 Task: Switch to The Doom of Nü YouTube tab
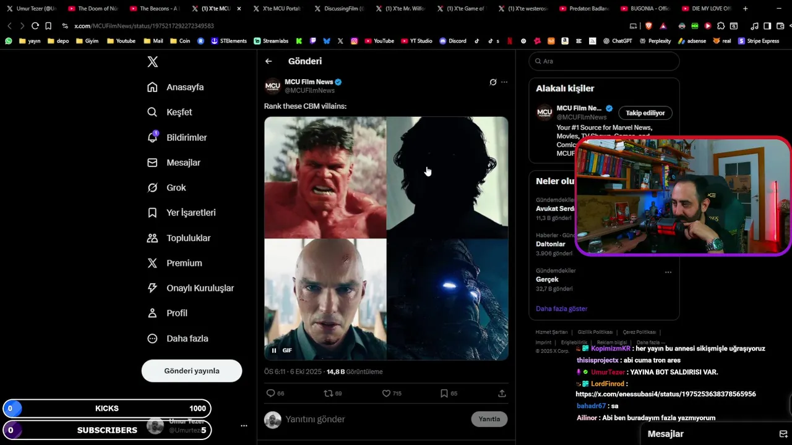(93, 9)
